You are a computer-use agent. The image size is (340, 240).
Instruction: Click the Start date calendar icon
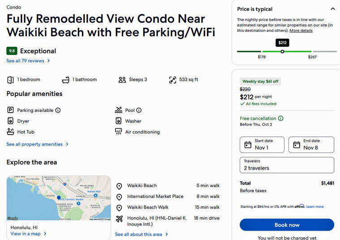point(248,144)
